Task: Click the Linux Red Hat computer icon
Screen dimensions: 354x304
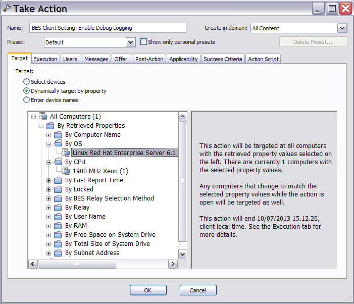Action: click(x=66, y=153)
